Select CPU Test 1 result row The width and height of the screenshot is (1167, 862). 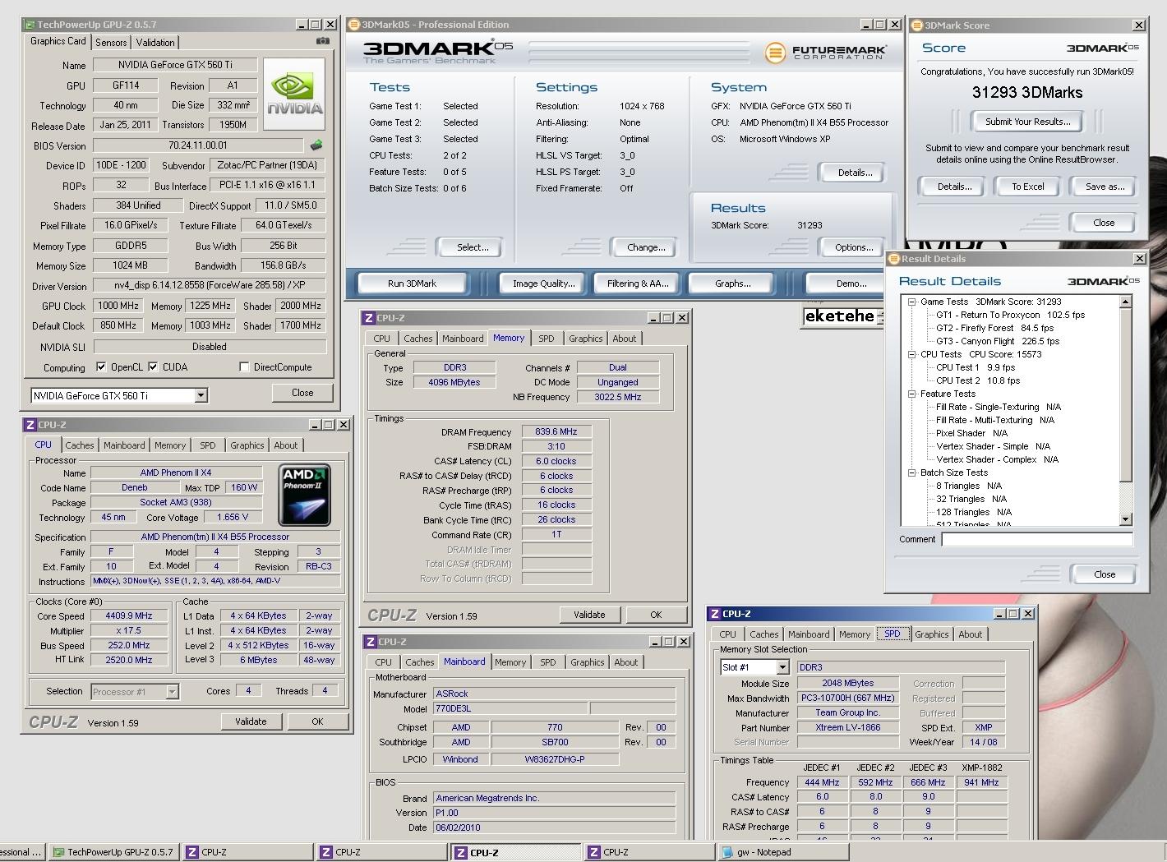[977, 367]
